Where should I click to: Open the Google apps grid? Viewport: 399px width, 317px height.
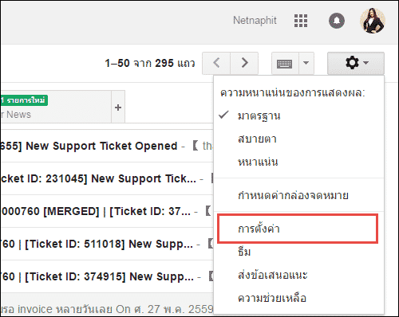301,21
